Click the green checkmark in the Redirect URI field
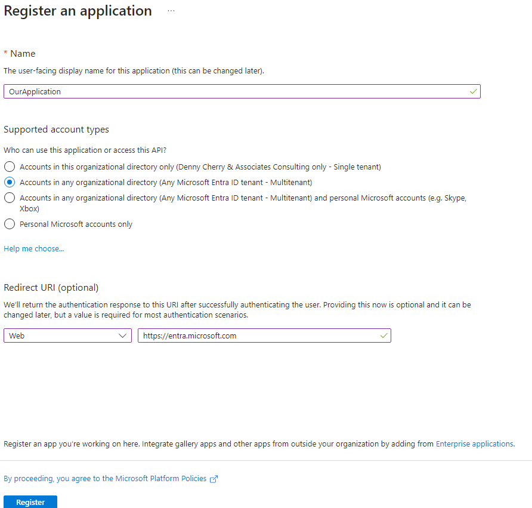532x508 pixels. pos(383,335)
